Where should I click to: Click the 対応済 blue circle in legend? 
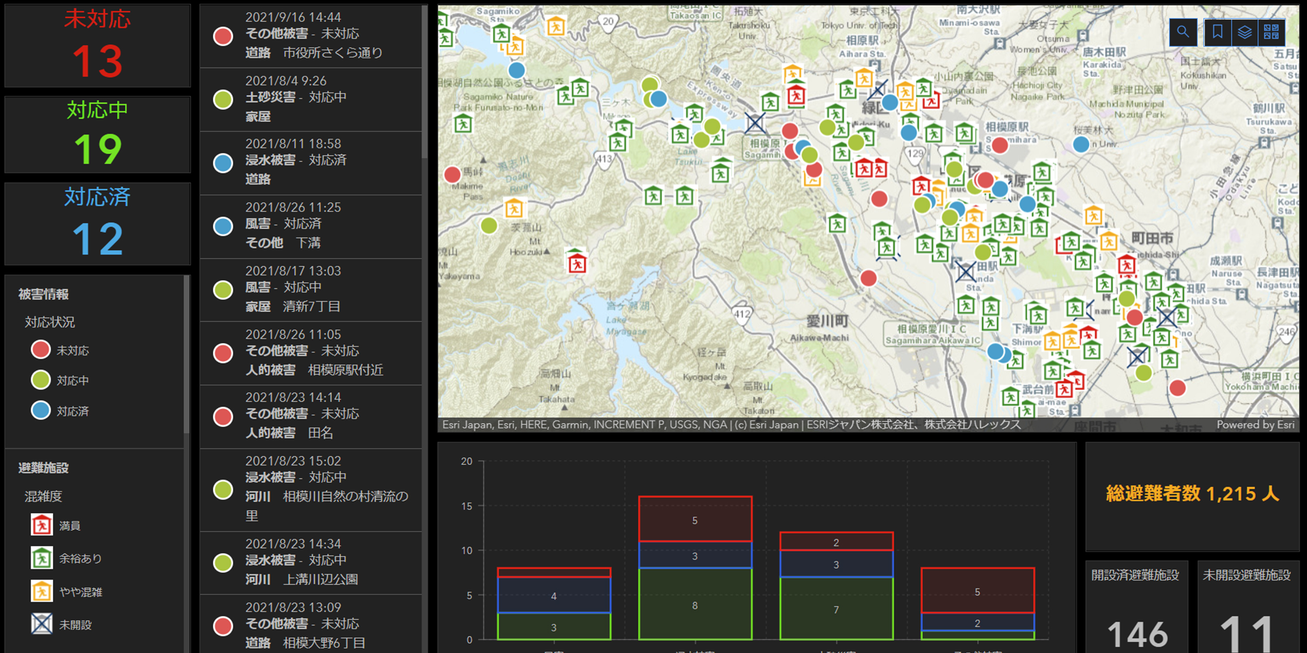tap(41, 410)
